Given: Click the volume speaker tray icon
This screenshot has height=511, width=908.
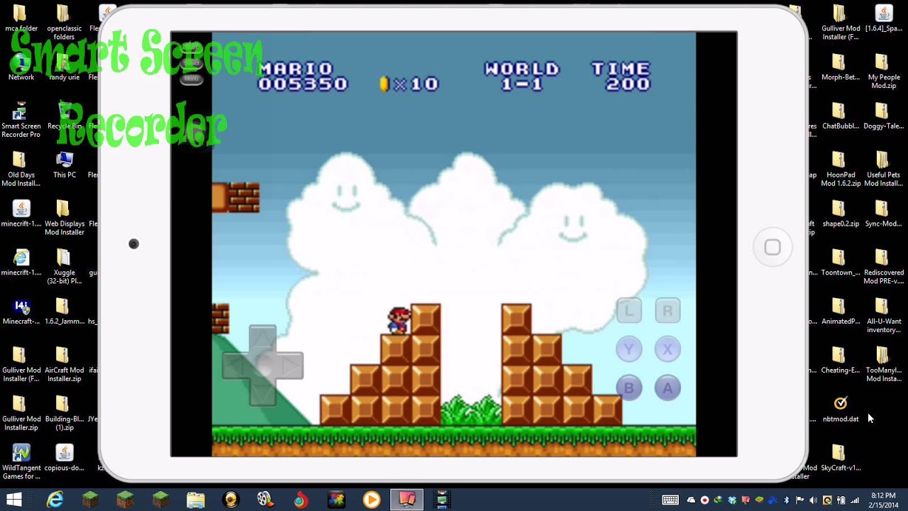Looking at the screenshot, I should tap(814, 500).
